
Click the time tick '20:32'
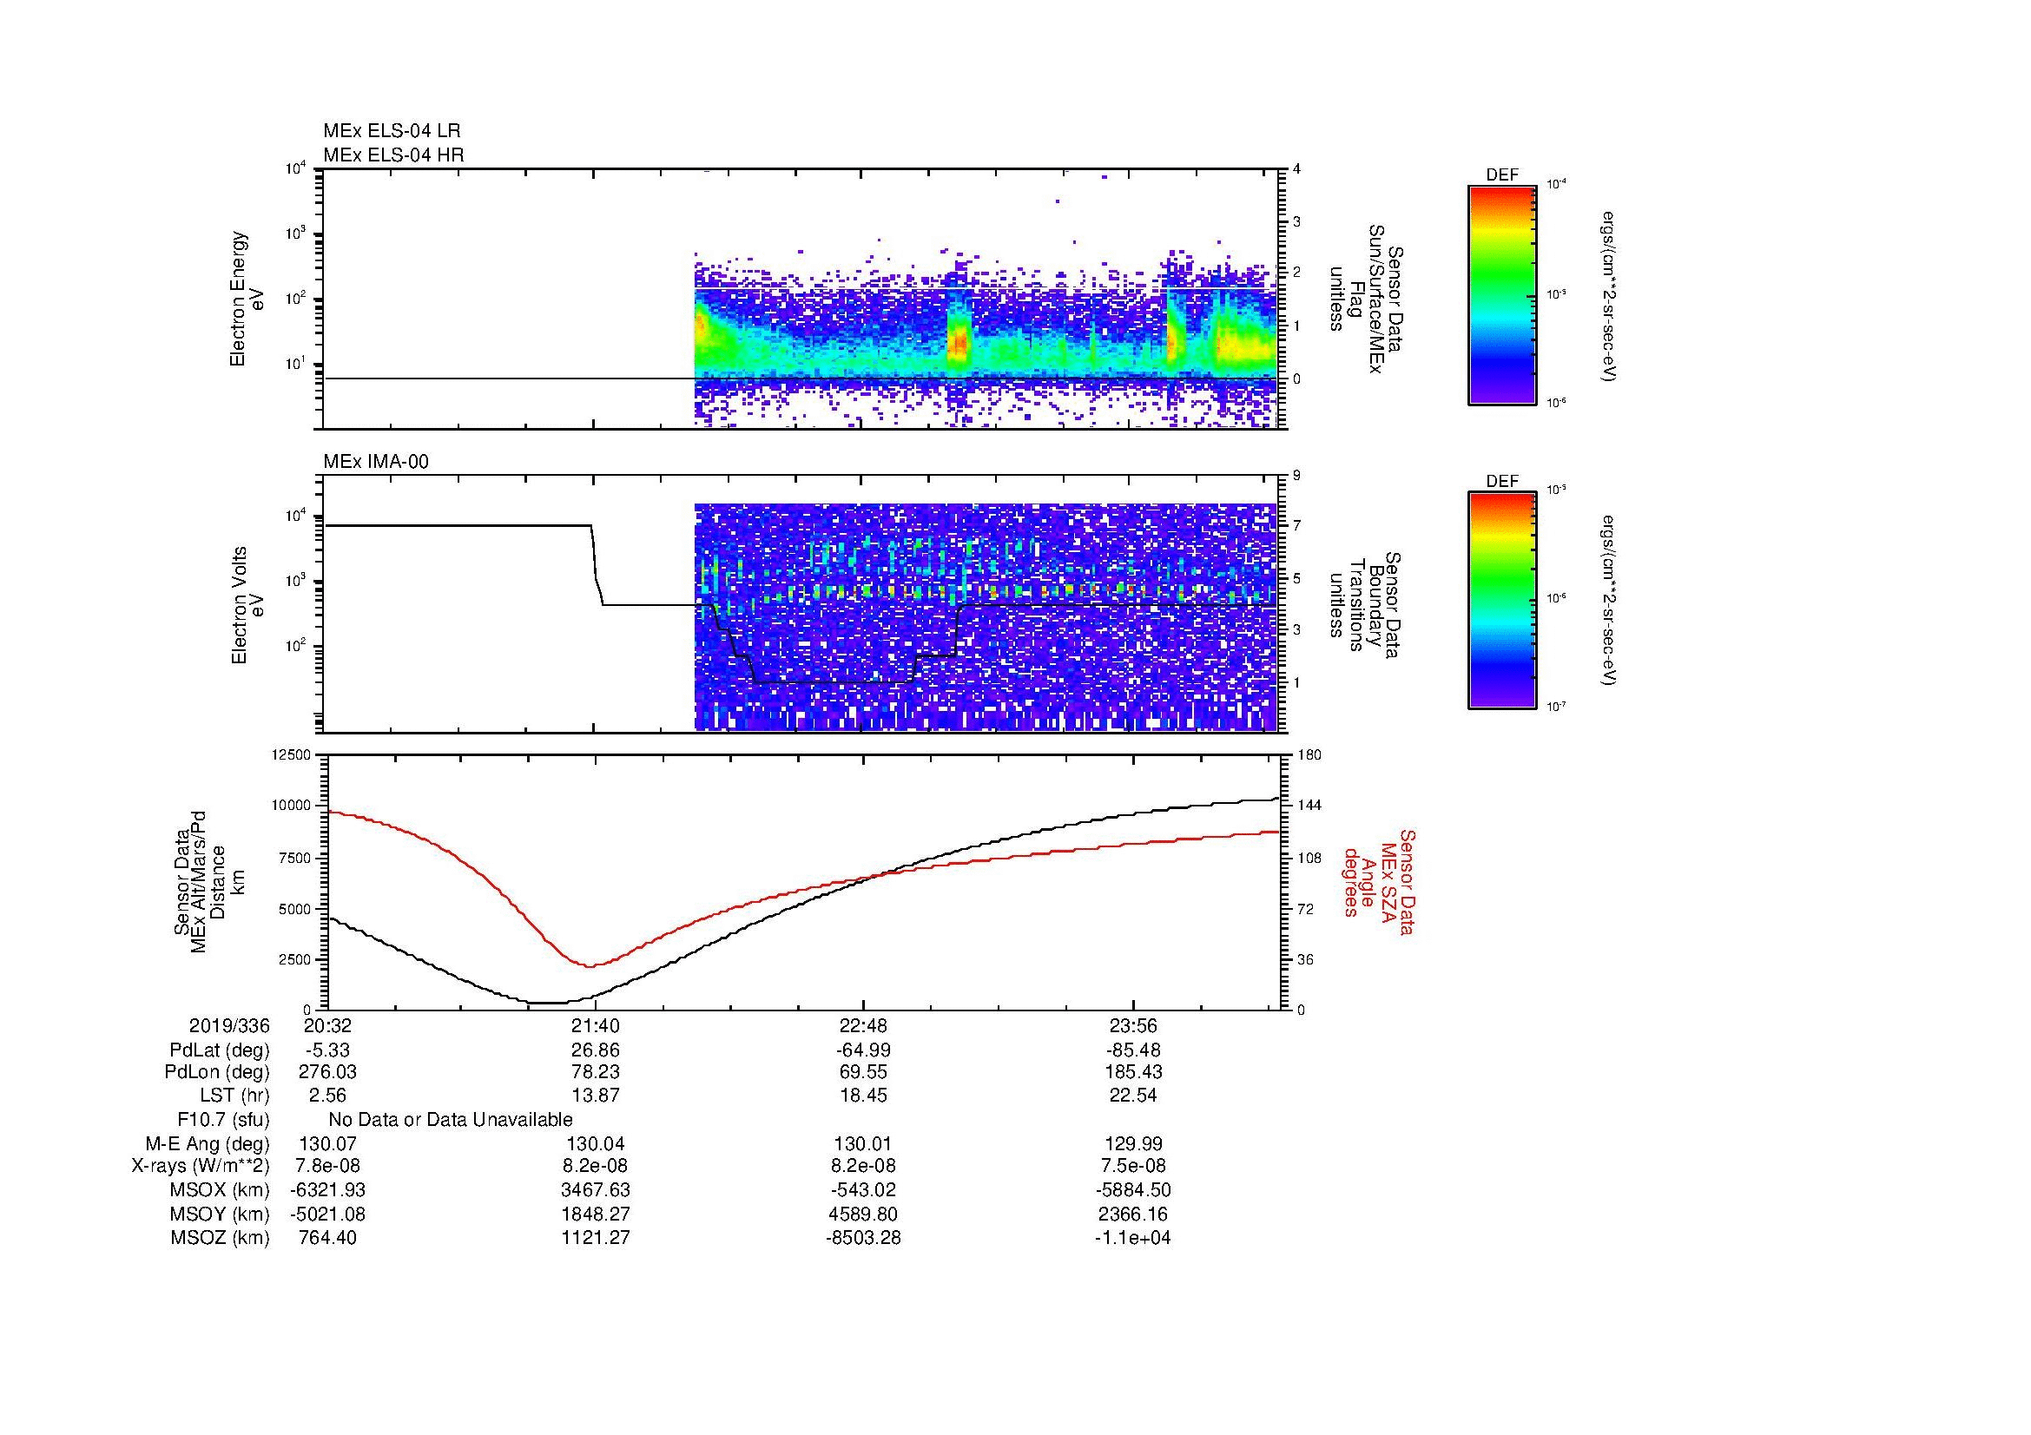[326, 1026]
